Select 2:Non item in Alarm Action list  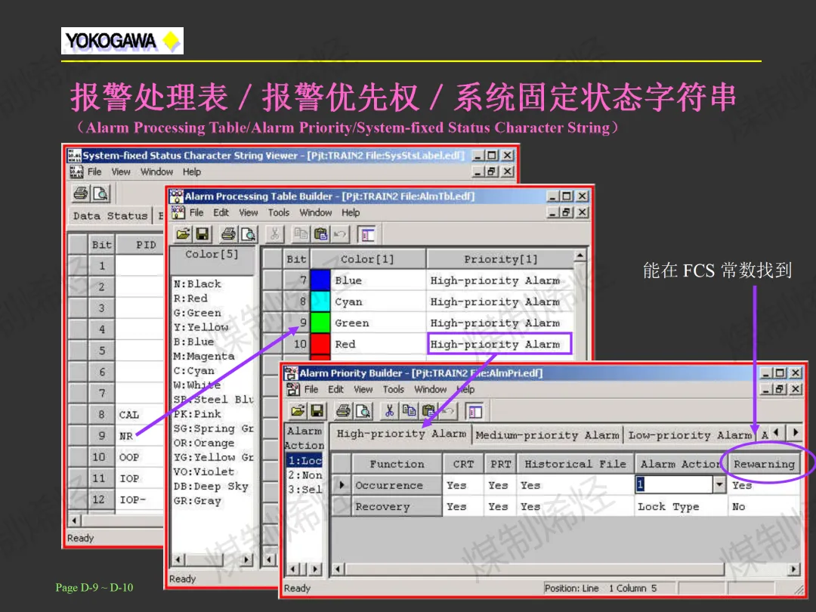(304, 475)
